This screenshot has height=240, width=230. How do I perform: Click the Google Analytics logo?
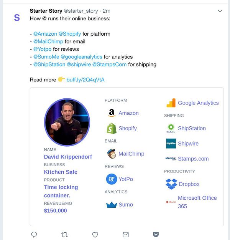click(171, 103)
